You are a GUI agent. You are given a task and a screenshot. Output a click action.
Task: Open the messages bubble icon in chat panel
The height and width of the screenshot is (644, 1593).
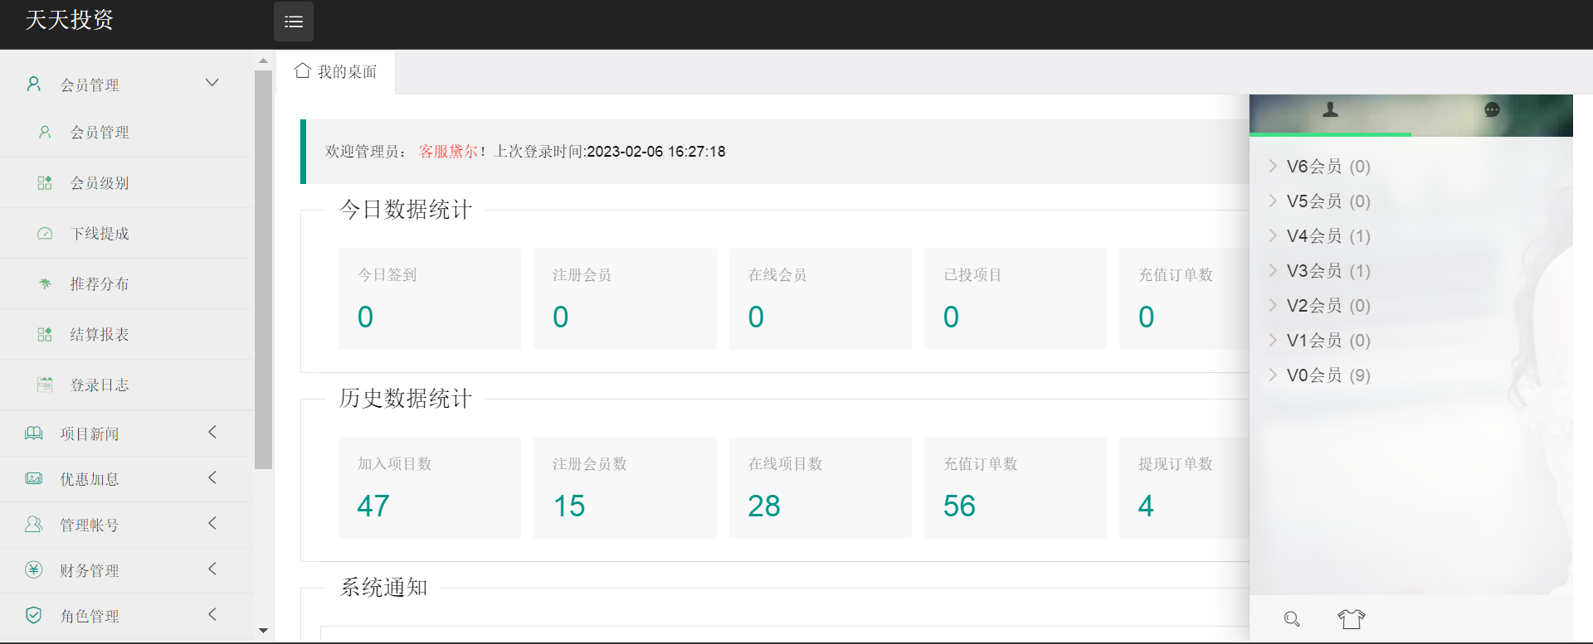pos(1492,109)
